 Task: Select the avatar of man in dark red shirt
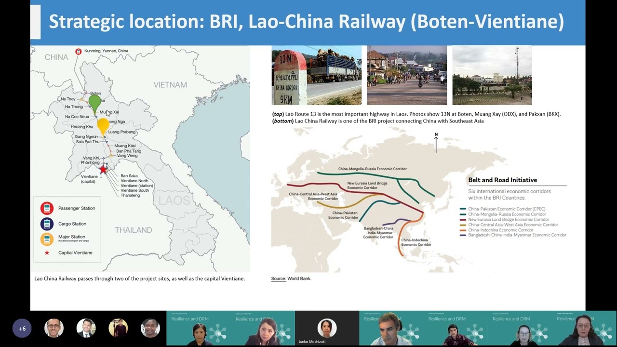(118, 328)
